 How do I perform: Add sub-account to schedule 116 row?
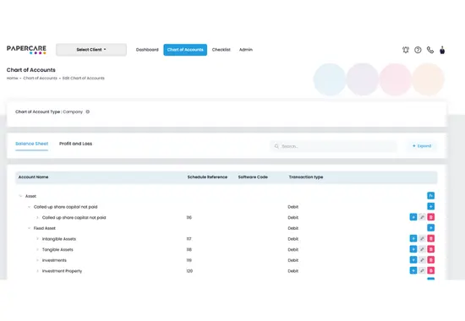click(413, 217)
